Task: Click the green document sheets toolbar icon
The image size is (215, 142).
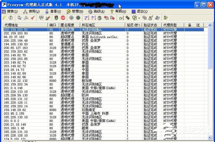Action: pos(135,18)
